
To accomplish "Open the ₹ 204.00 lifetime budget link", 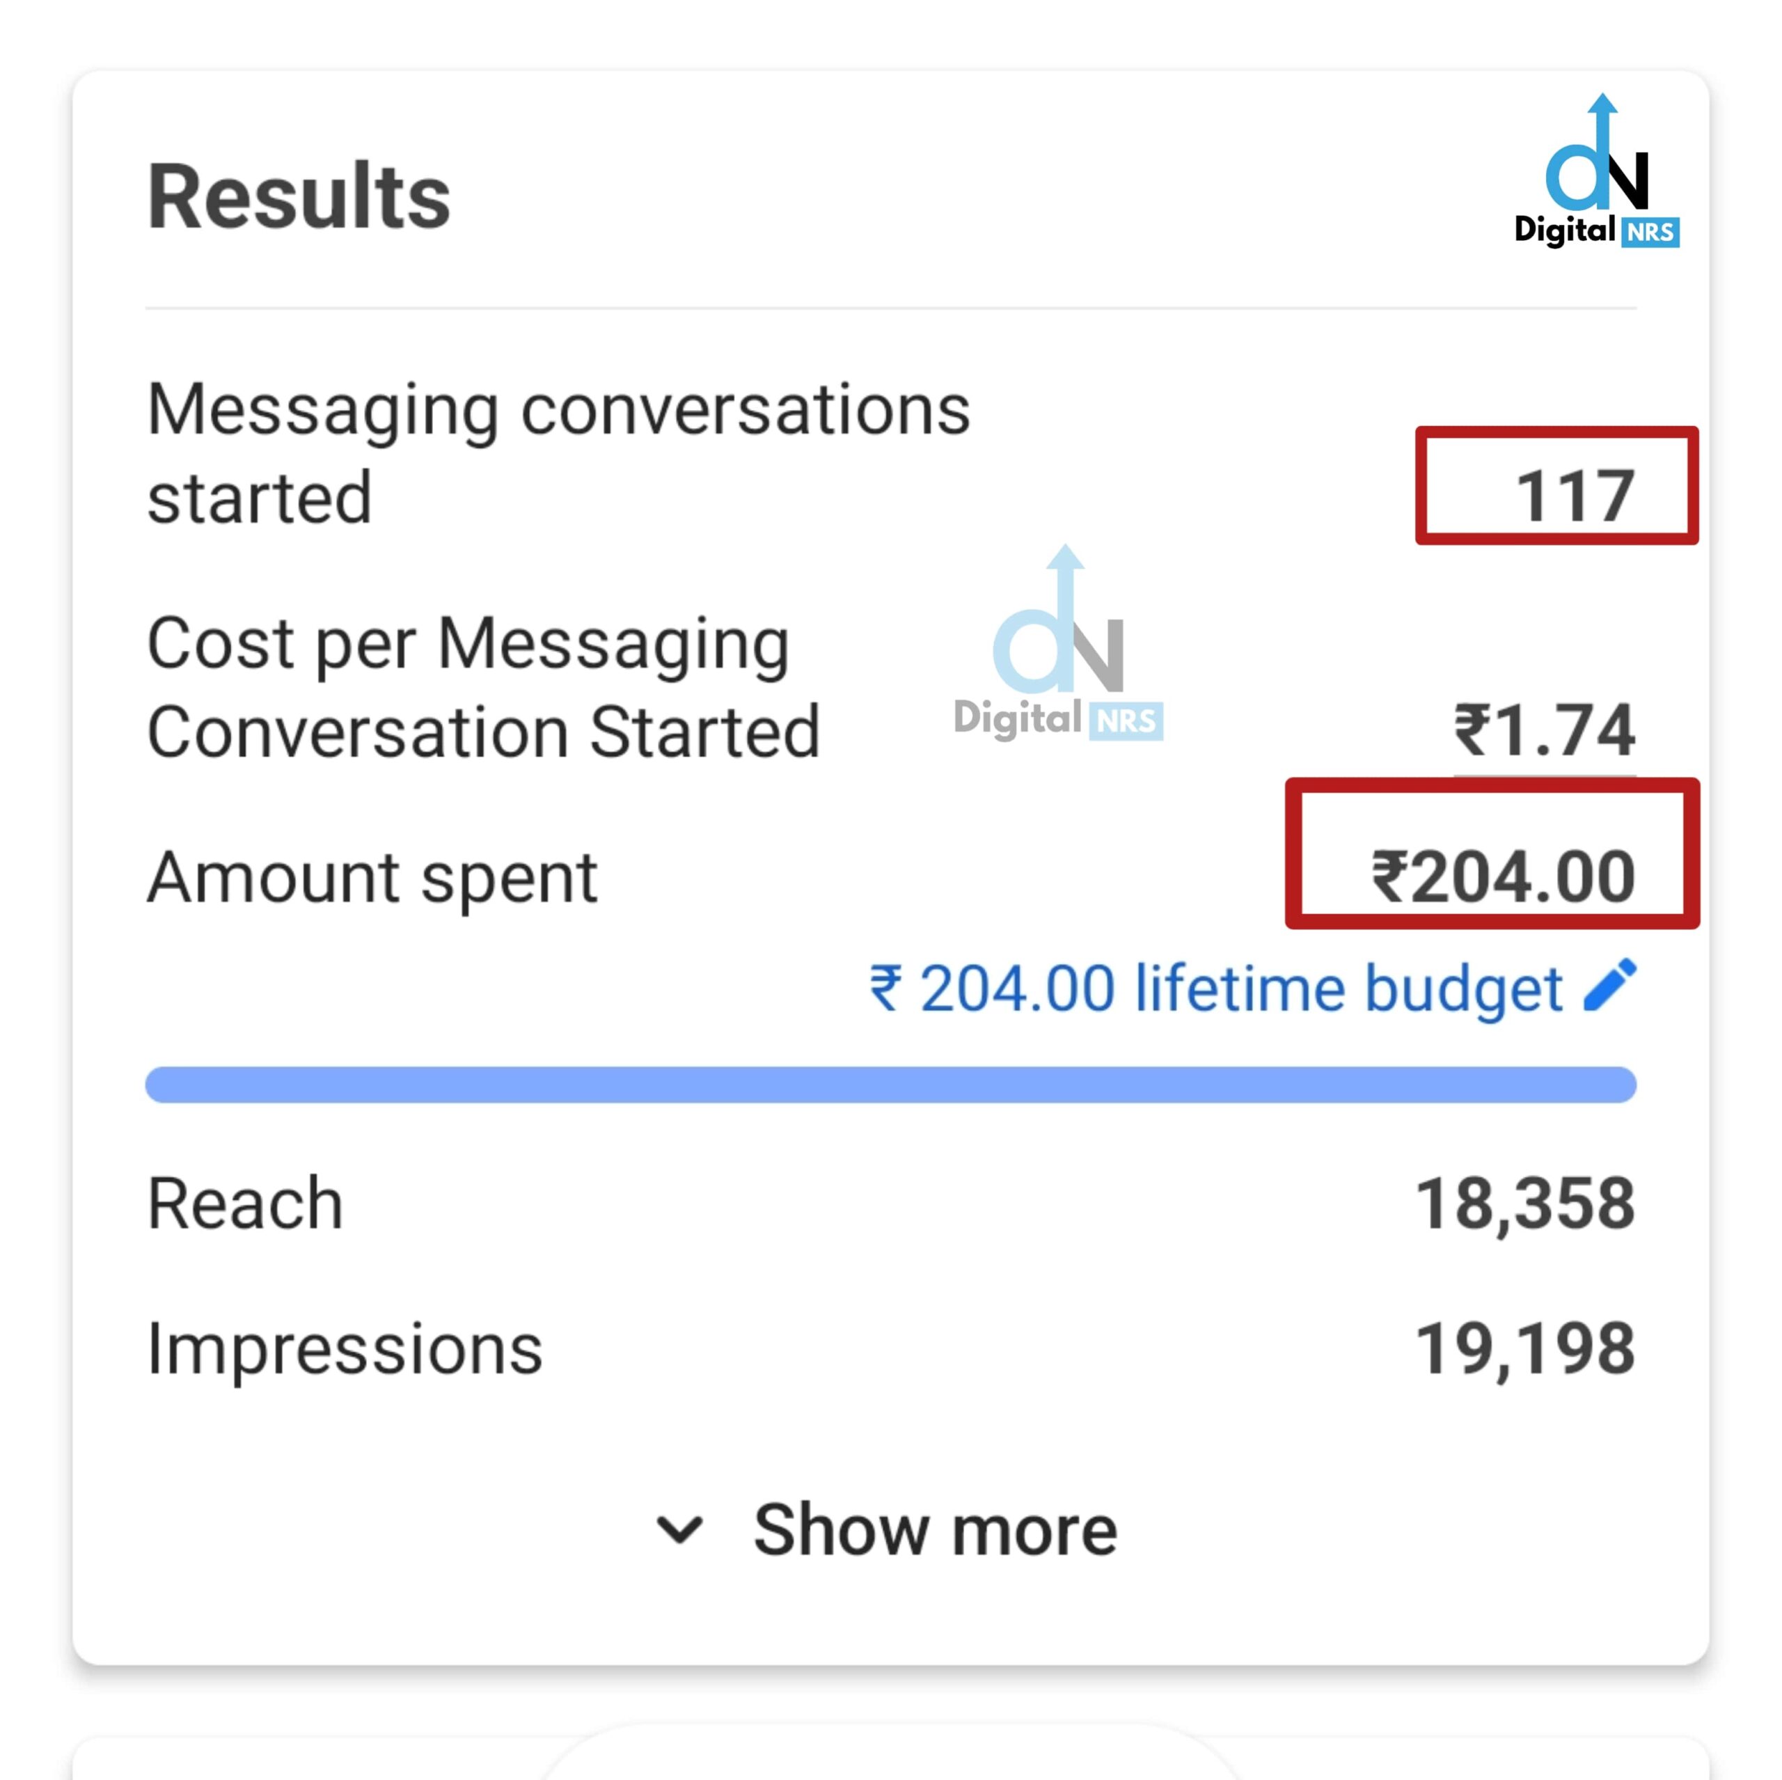I will [x=1215, y=989].
